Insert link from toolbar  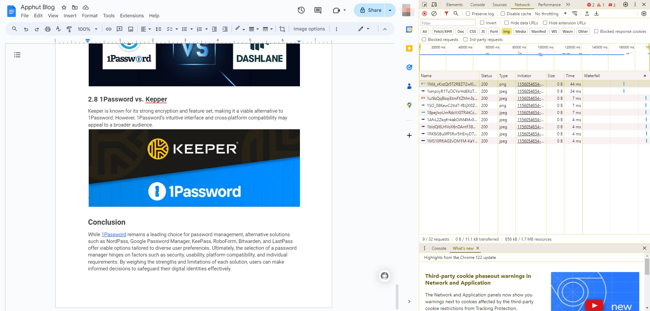(108, 29)
